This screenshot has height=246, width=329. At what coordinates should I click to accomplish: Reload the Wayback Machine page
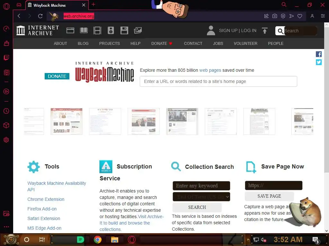coord(40,16)
